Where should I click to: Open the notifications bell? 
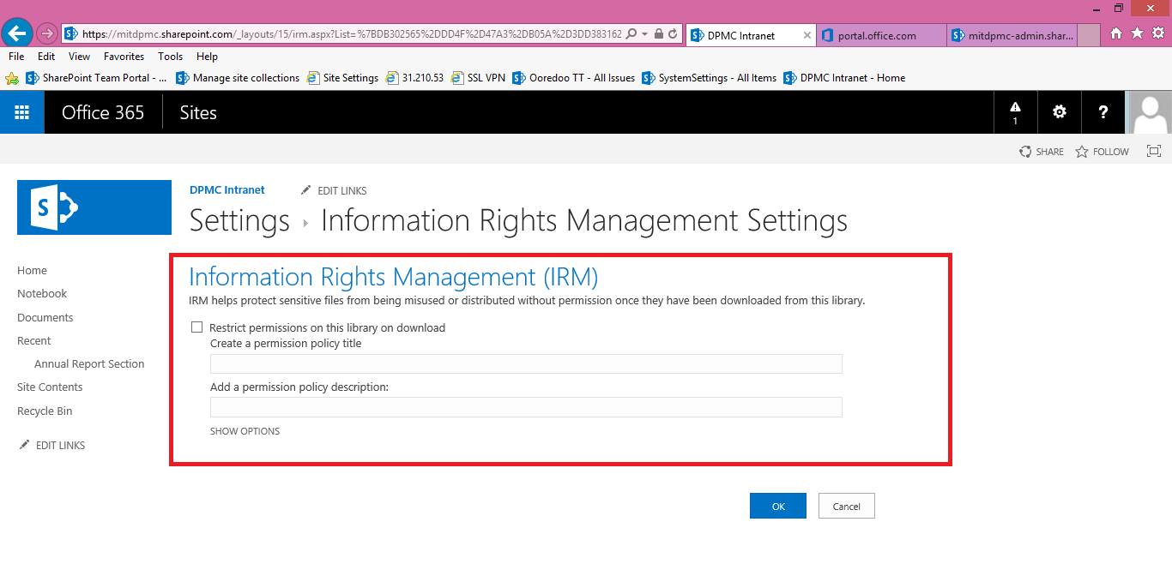pos(1015,112)
